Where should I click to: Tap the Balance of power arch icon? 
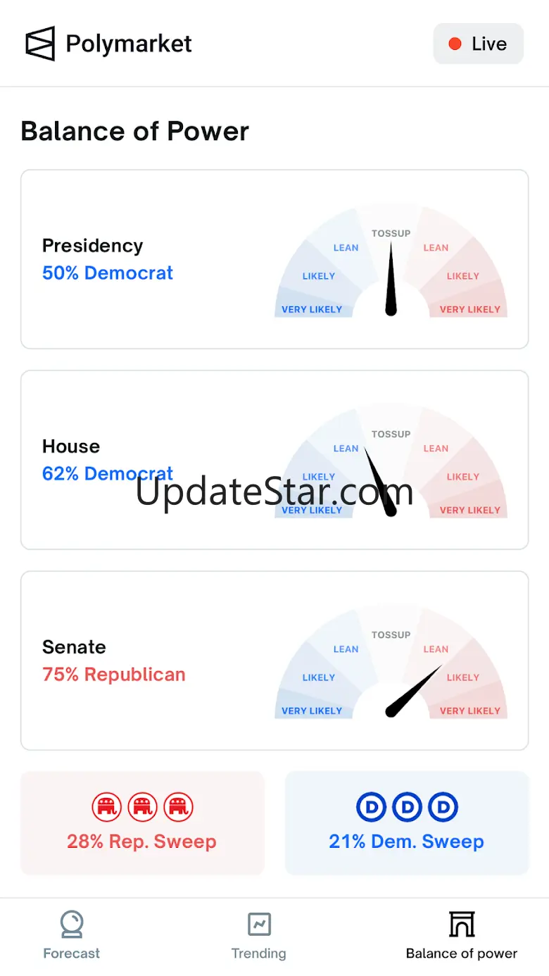pos(462,924)
